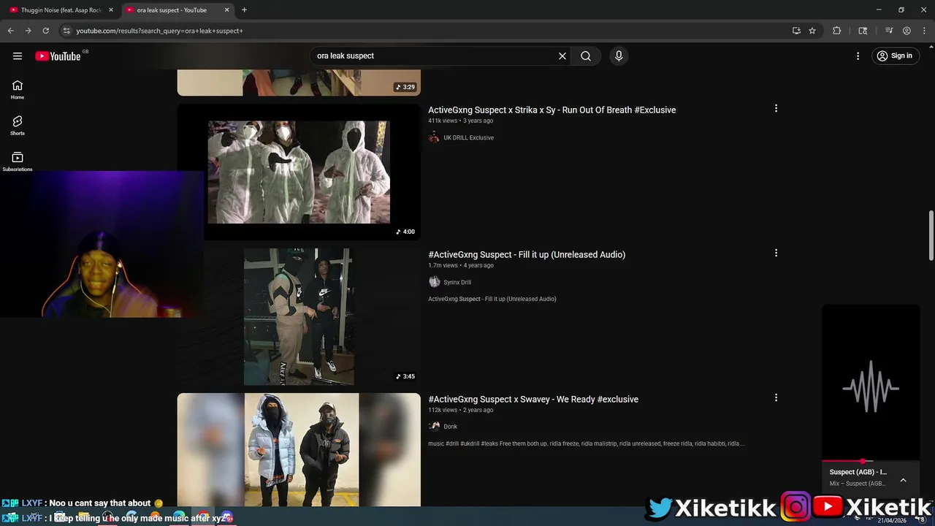Open Shorts in the YouTube sidebar
This screenshot has height=526, width=935.
click(18, 126)
